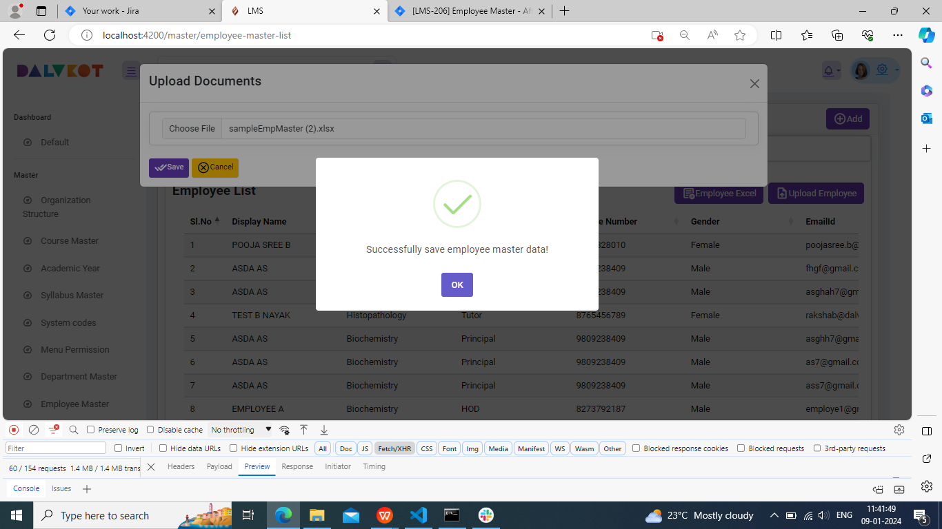Open the No throttling dropdown

point(241,430)
